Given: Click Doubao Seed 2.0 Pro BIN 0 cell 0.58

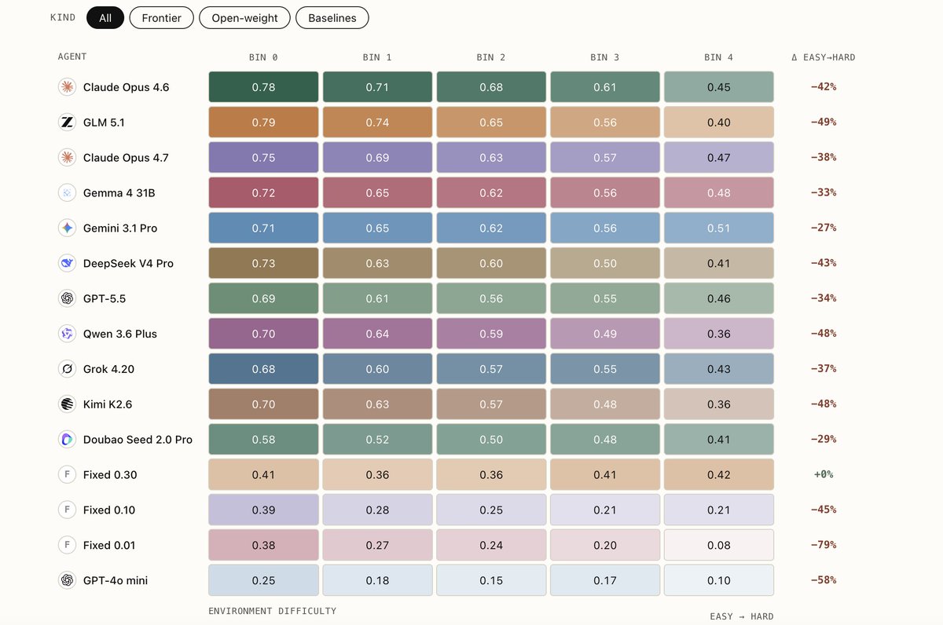Looking at the screenshot, I should [x=263, y=440].
